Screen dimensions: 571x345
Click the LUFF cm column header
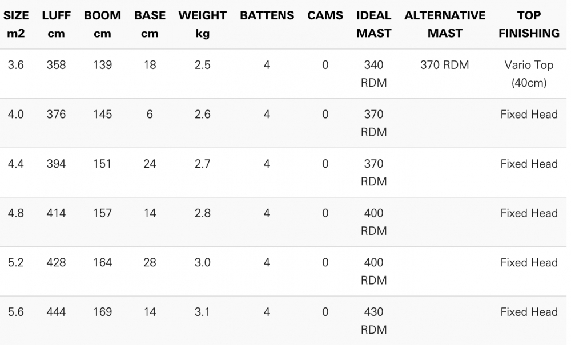click(57, 25)
